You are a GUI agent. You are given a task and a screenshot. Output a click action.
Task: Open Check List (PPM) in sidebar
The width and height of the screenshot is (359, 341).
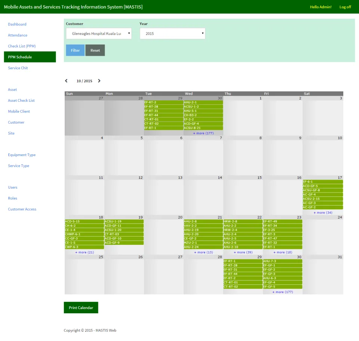pos(22,46)
